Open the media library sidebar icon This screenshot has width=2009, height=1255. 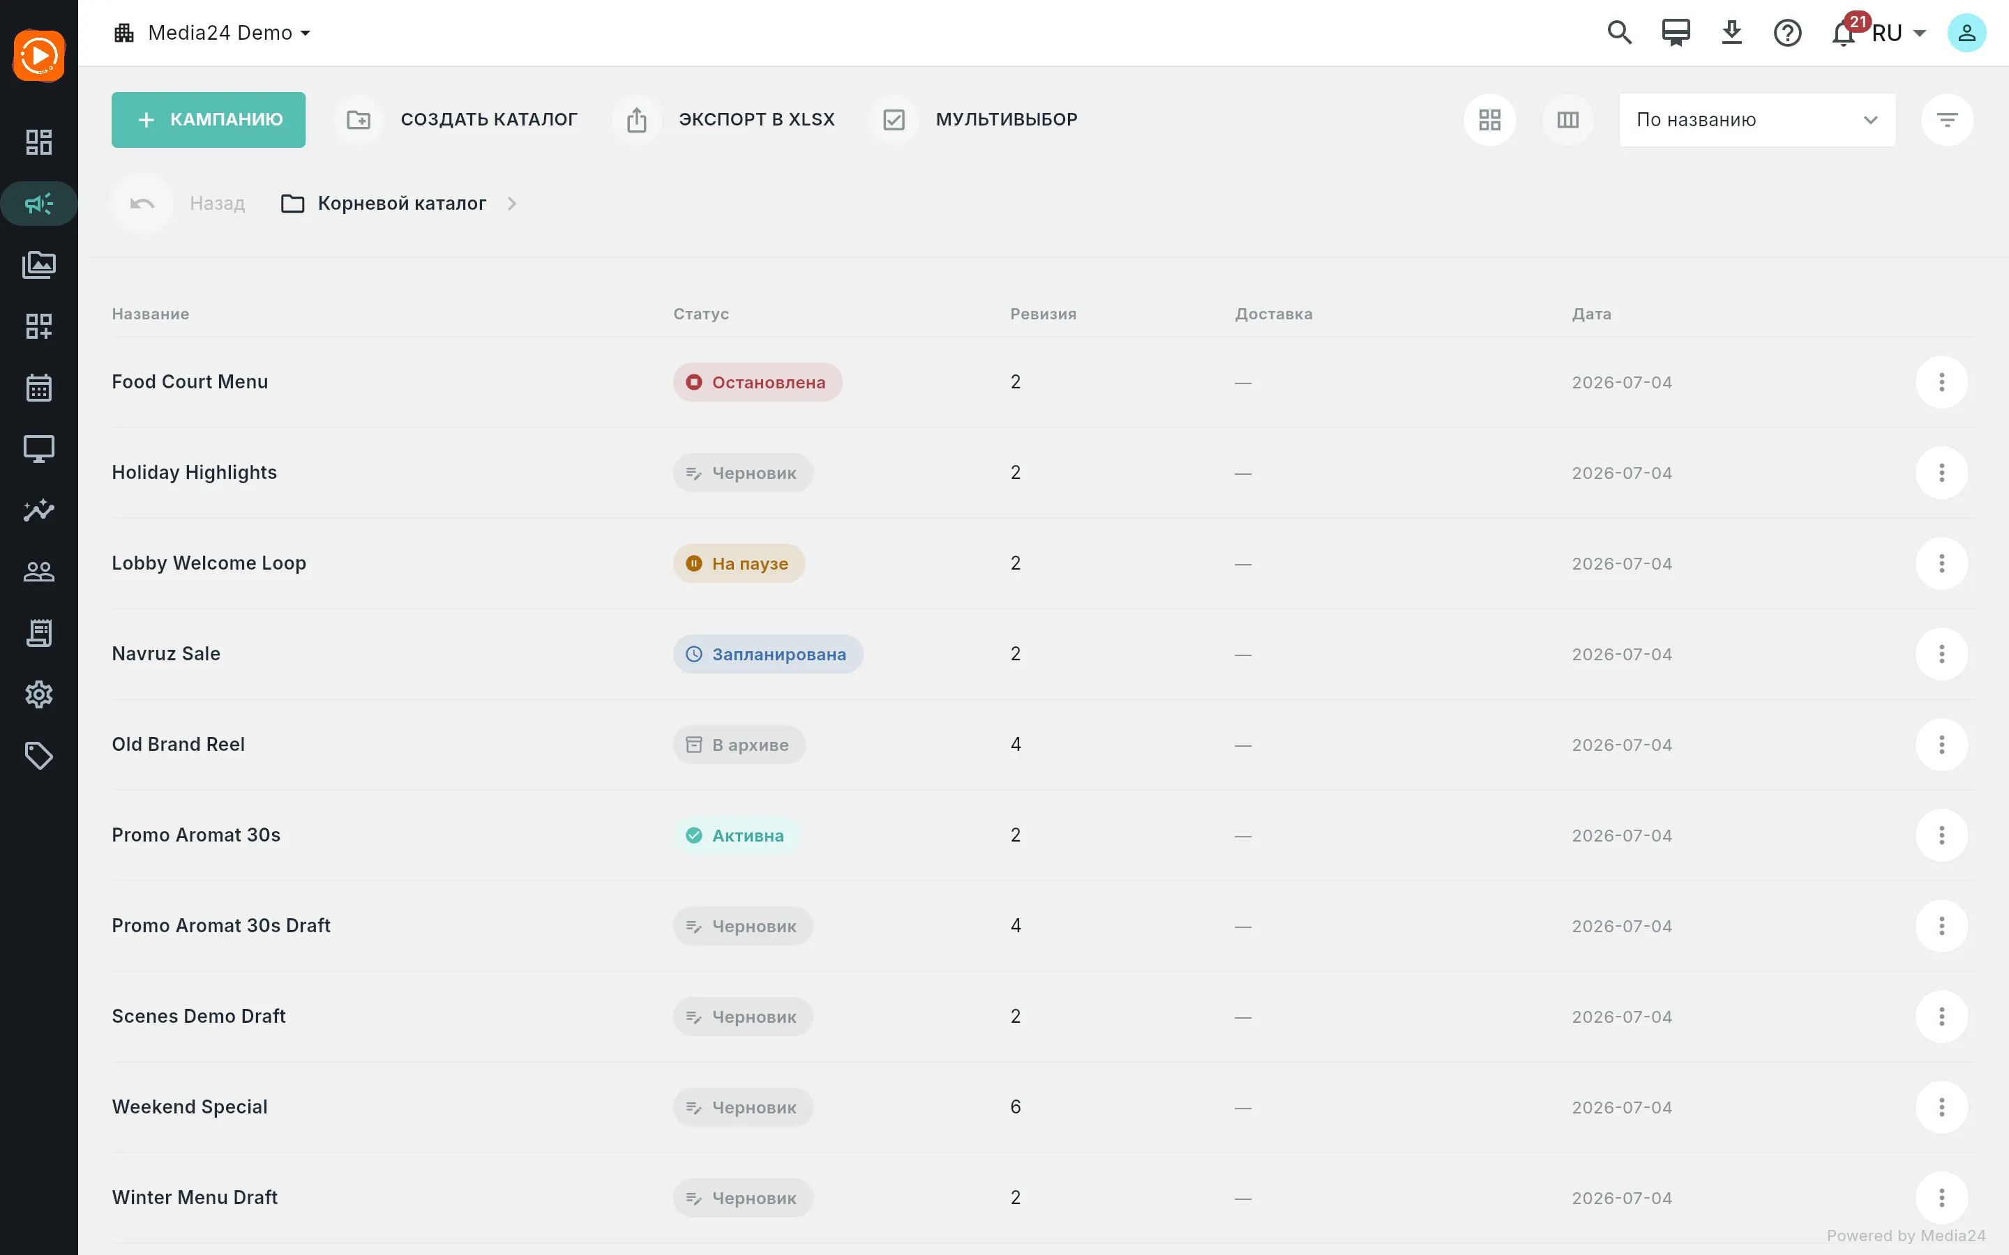39,265
